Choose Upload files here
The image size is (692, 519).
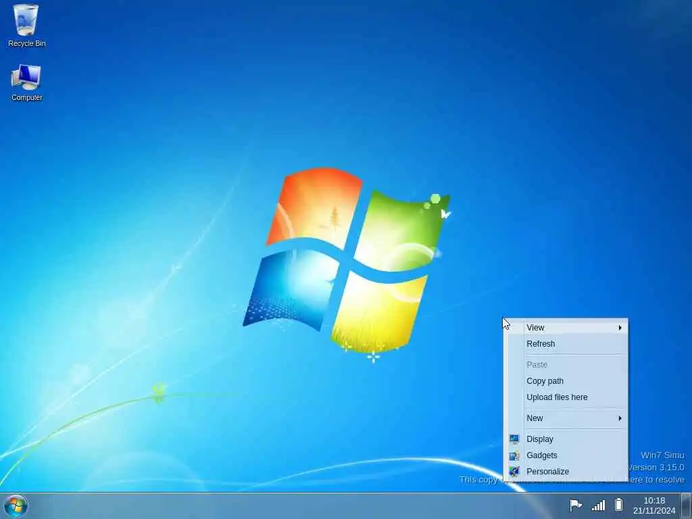[566, 397]
